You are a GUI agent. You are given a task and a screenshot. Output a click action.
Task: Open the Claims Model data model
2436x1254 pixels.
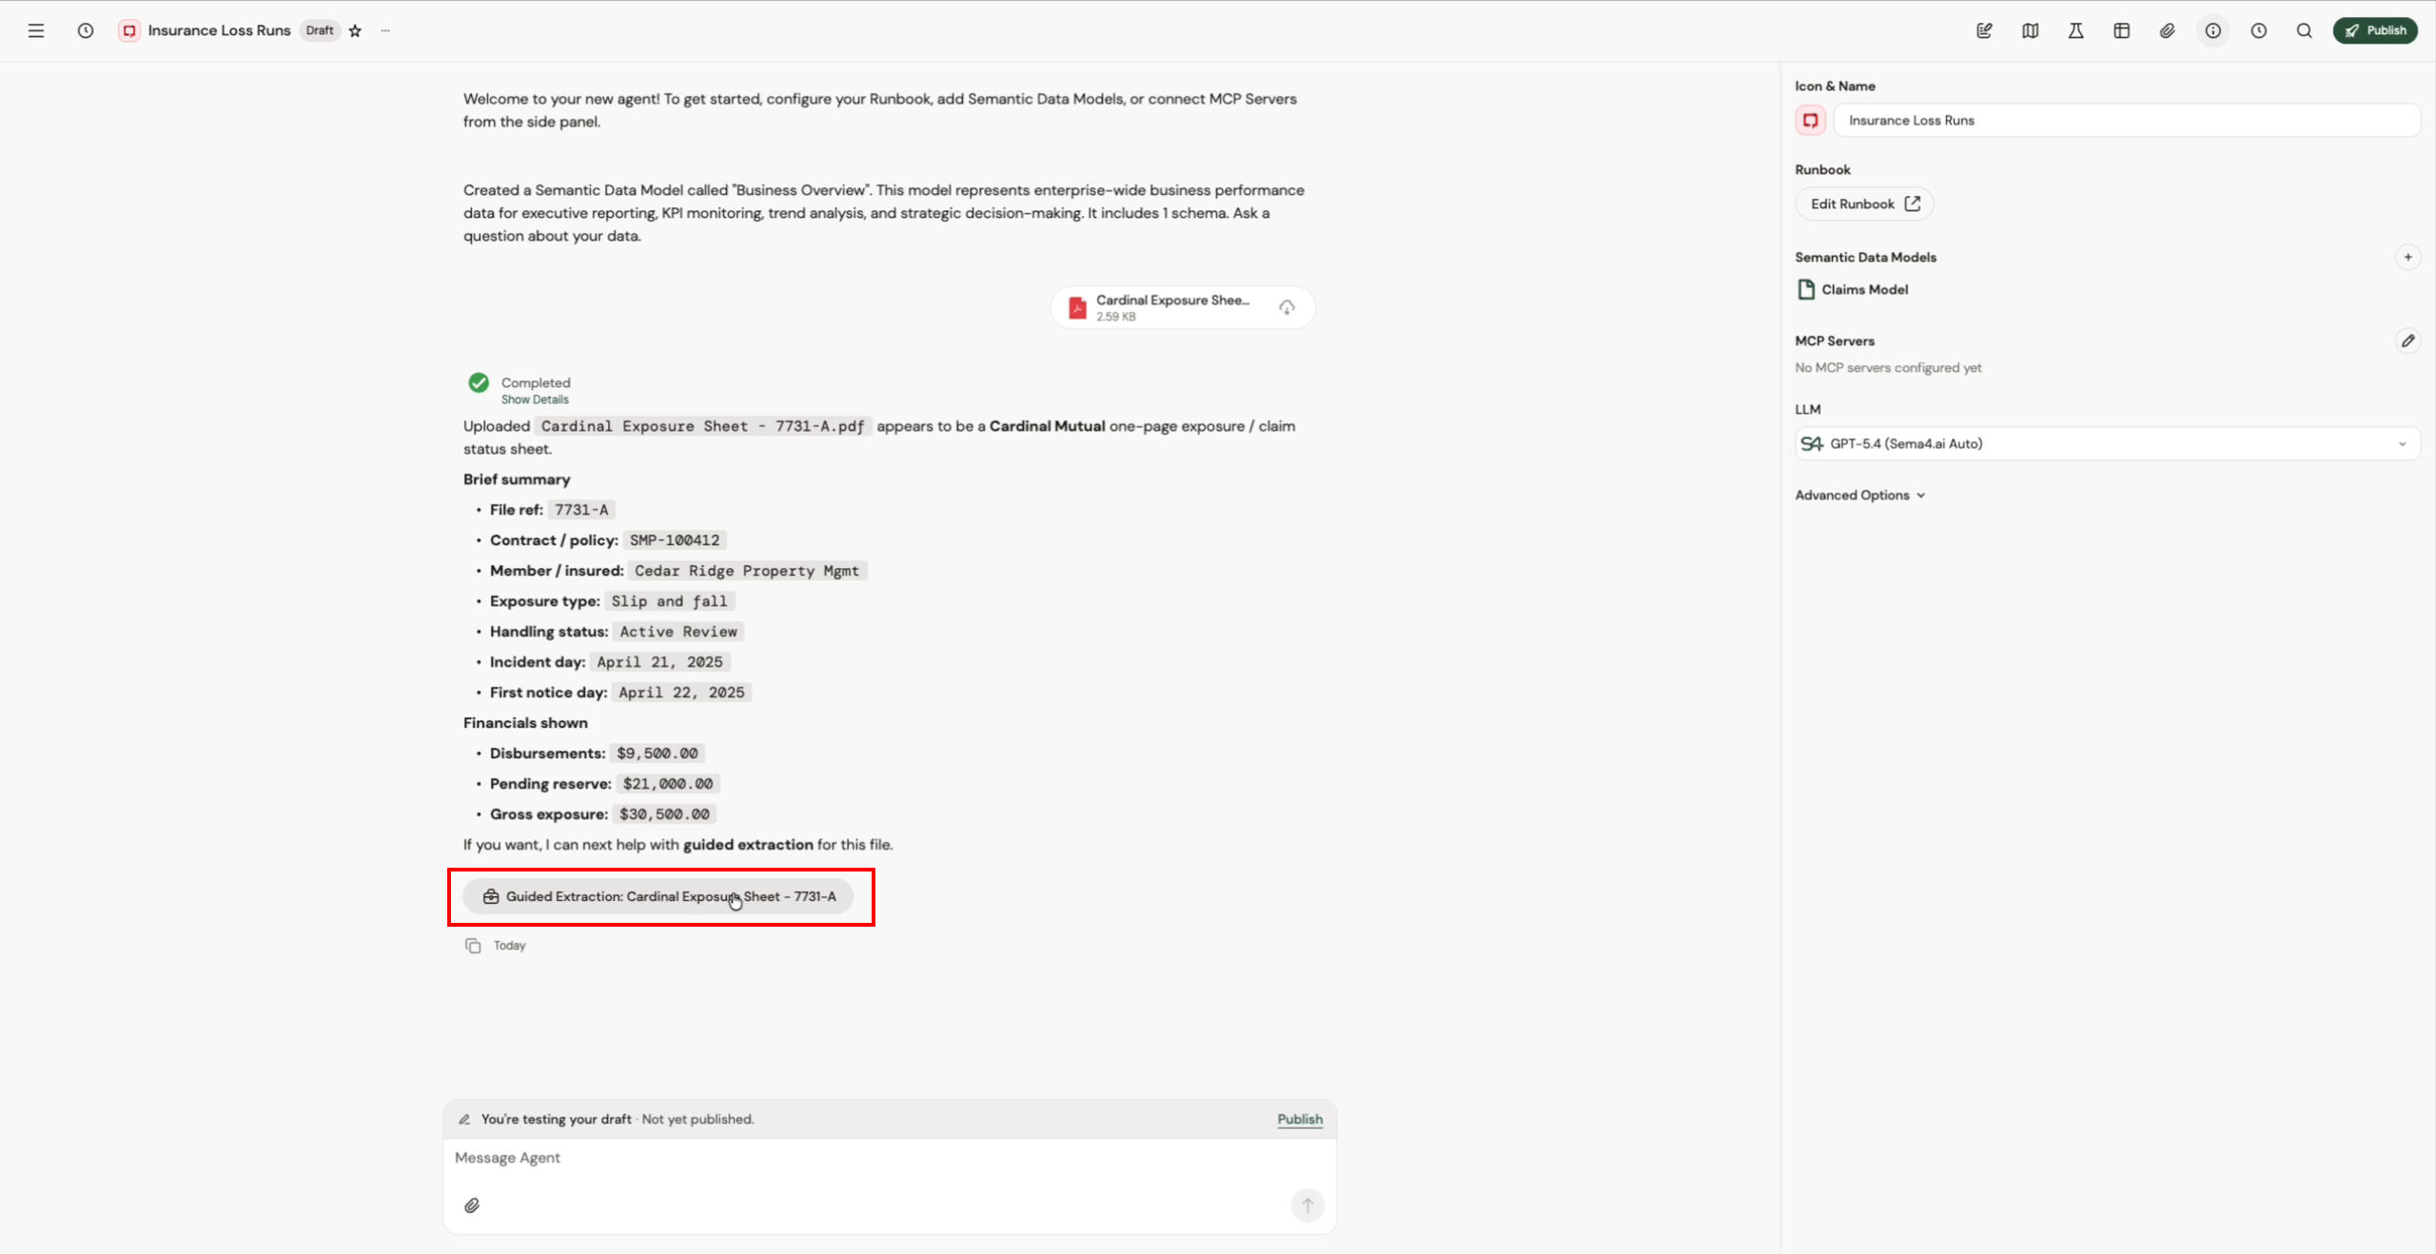(x=1852, y=289)
